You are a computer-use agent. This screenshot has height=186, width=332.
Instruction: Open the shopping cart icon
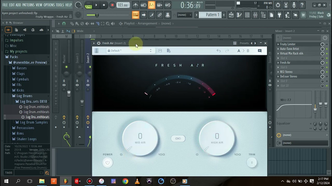pyautogui.click(x=303, y=15)
